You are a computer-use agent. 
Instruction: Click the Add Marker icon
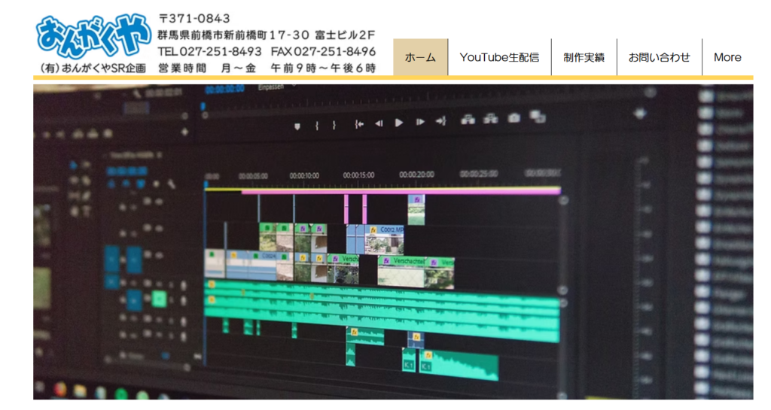point(297,126)
